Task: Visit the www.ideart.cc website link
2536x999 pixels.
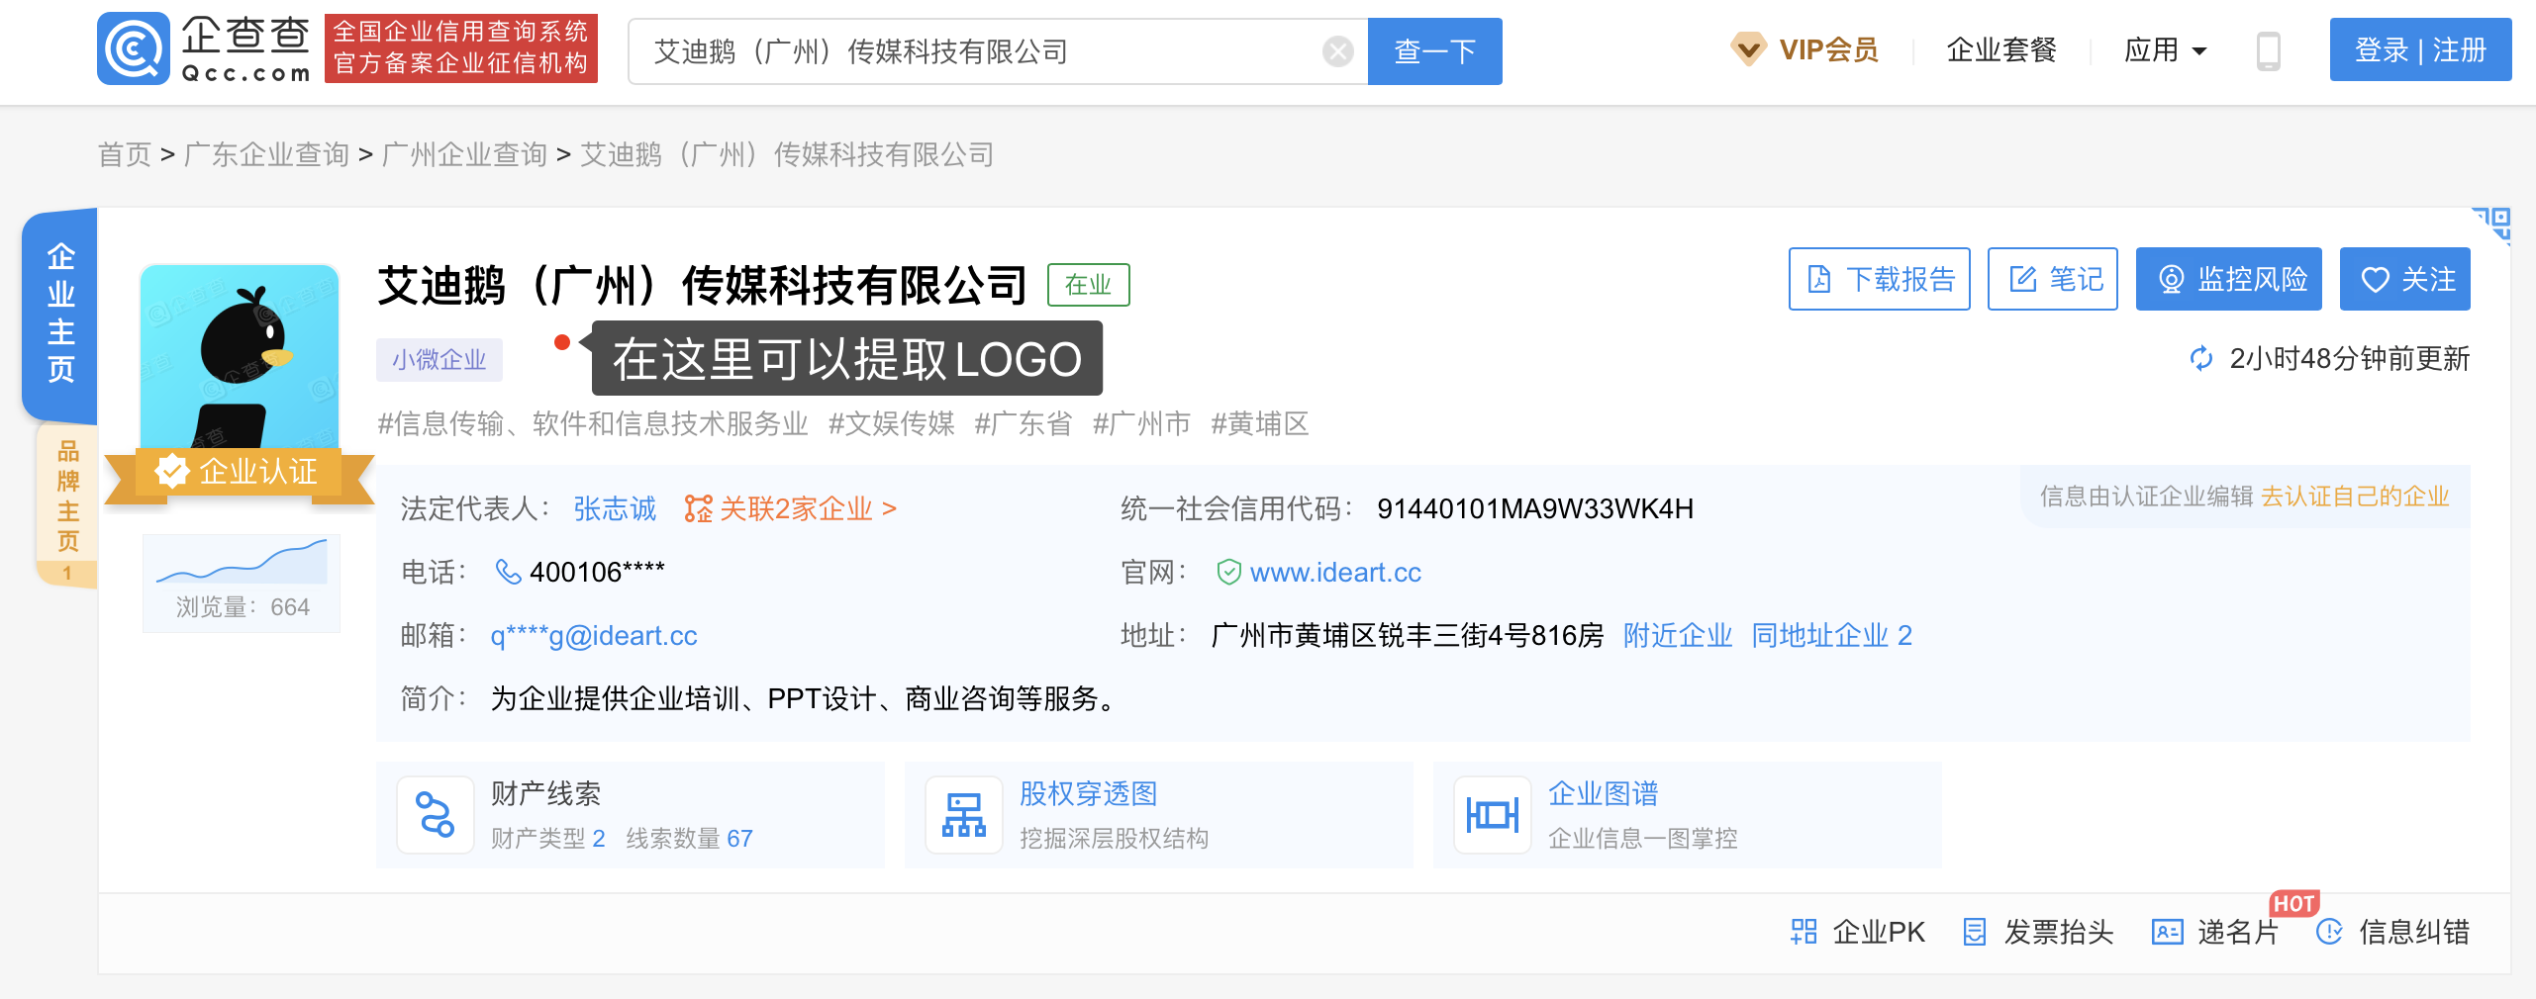Action: click(x=1335, y=572)
